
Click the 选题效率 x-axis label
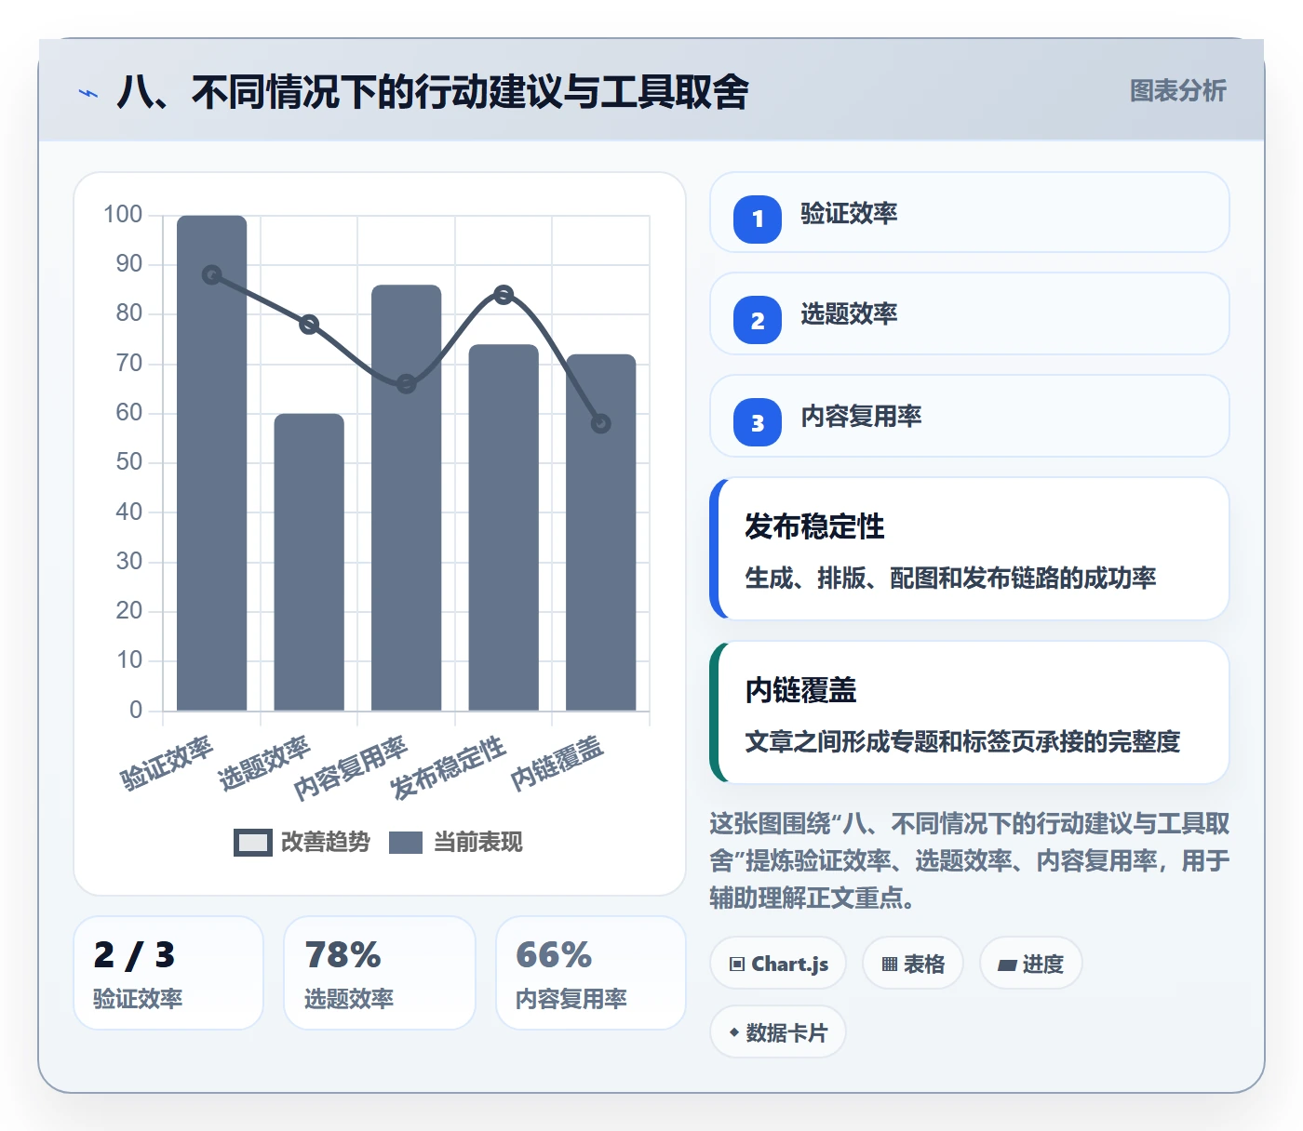[x=263, y=764]
